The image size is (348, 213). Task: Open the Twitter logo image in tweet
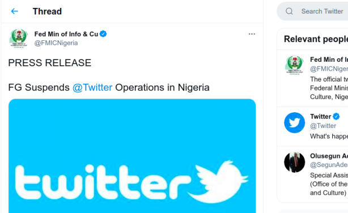point(132,156)
